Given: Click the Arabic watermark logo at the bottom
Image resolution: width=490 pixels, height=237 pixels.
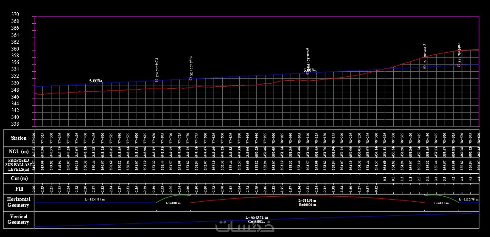Looking at the screenshot, I should (x=245, y=226).
